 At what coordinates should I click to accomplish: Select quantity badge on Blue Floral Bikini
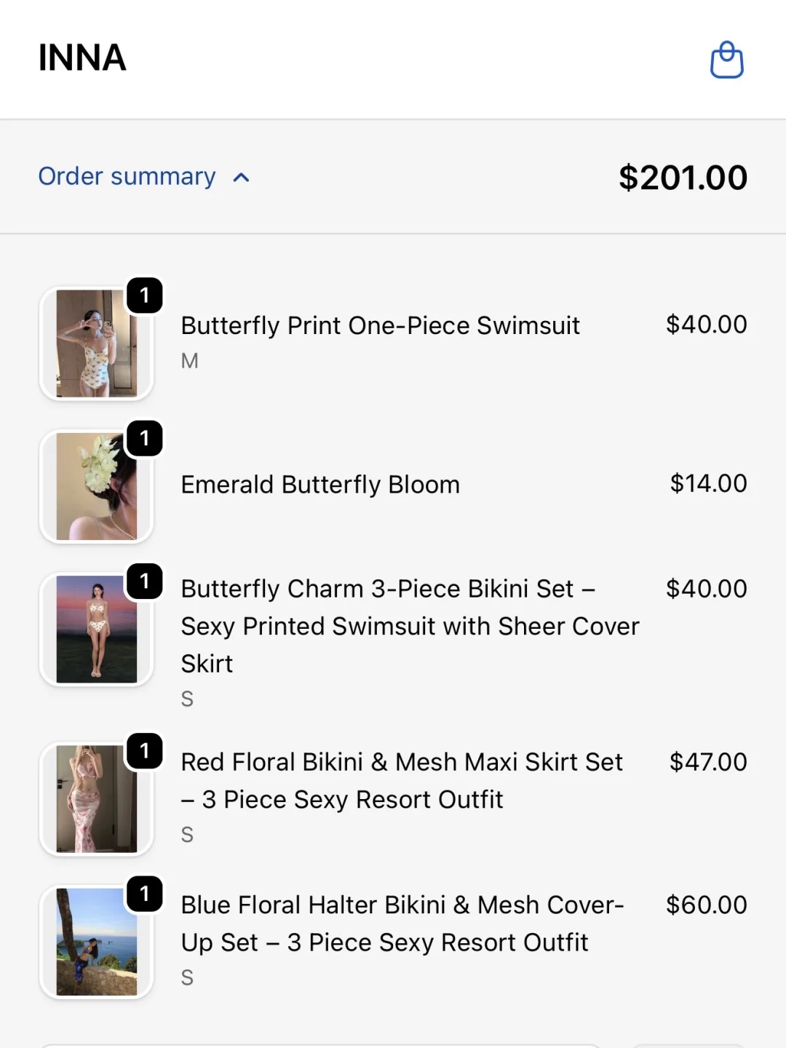tap(145, 894)
